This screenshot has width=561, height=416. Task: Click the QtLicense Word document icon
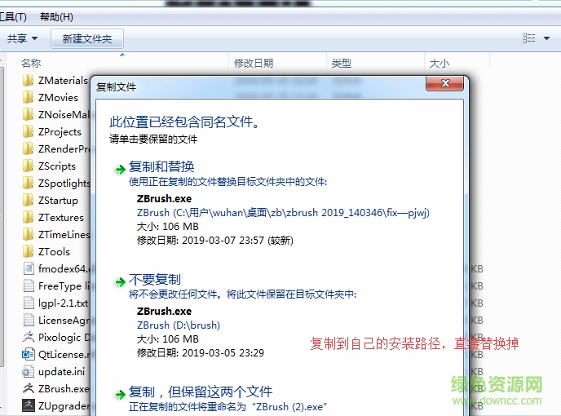[29, 355]
